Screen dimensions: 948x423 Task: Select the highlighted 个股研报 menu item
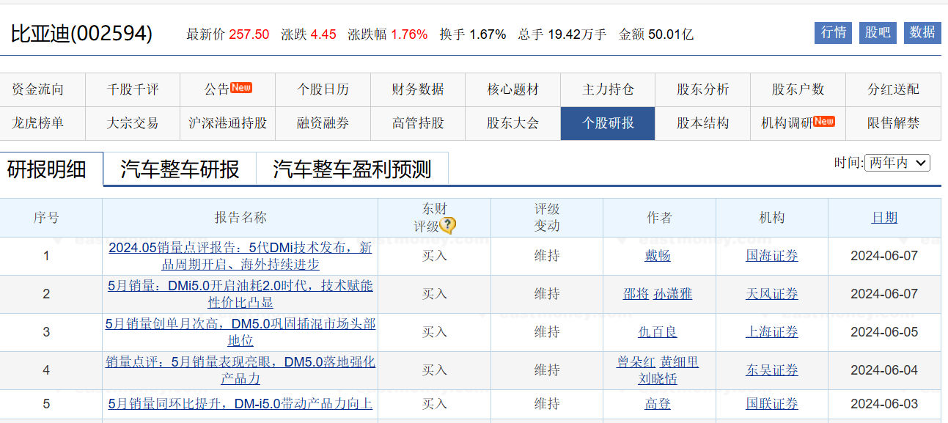pyautogui.click(x=608, y=123)
